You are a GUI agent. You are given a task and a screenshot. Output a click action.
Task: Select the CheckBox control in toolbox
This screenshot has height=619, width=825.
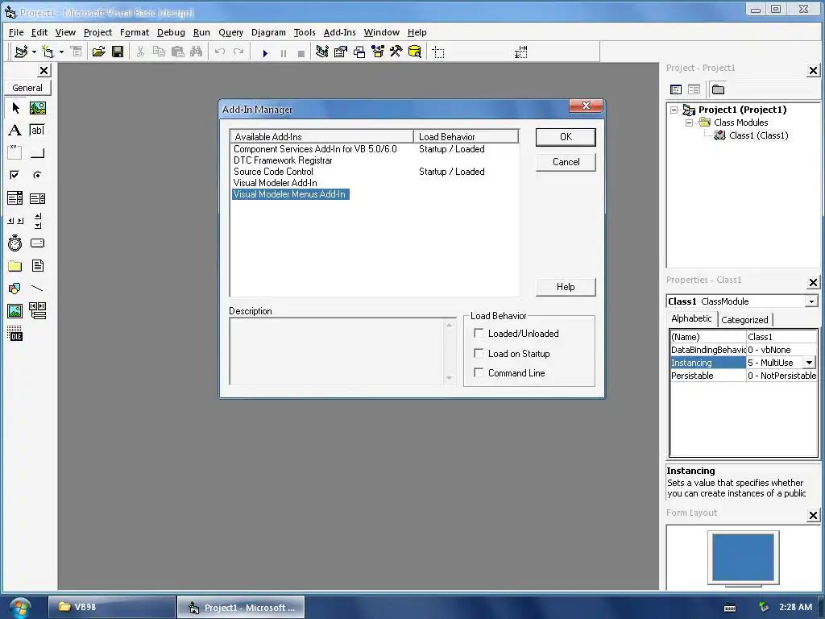[15, 175]
